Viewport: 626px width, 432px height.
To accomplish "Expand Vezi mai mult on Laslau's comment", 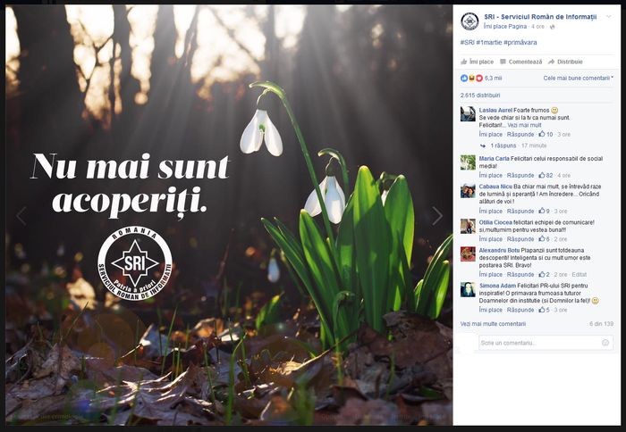I will [x=524, y=125].
